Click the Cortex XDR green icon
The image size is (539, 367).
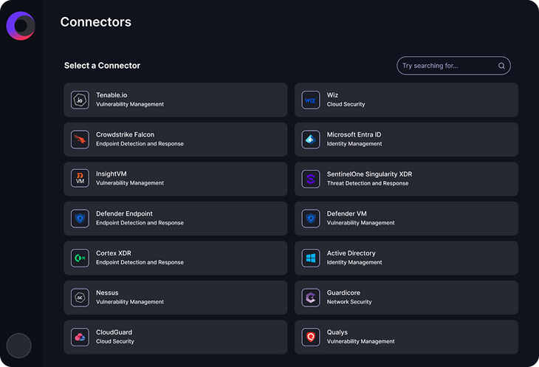click(x=80, y=258)
